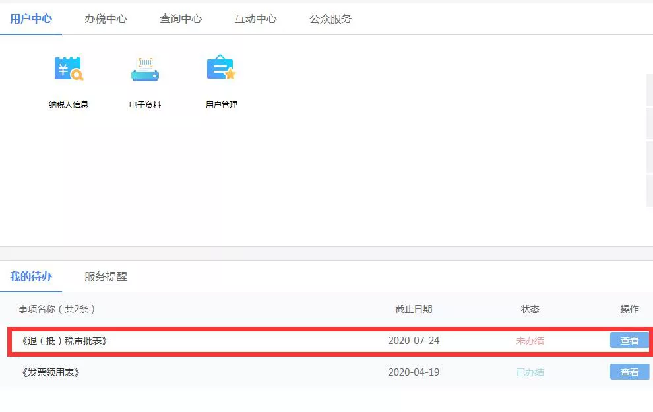
Task: Click the 操作 column header
Action: coord(629,309)
